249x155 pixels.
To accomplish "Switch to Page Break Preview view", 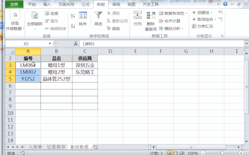I will click(181, 153).
